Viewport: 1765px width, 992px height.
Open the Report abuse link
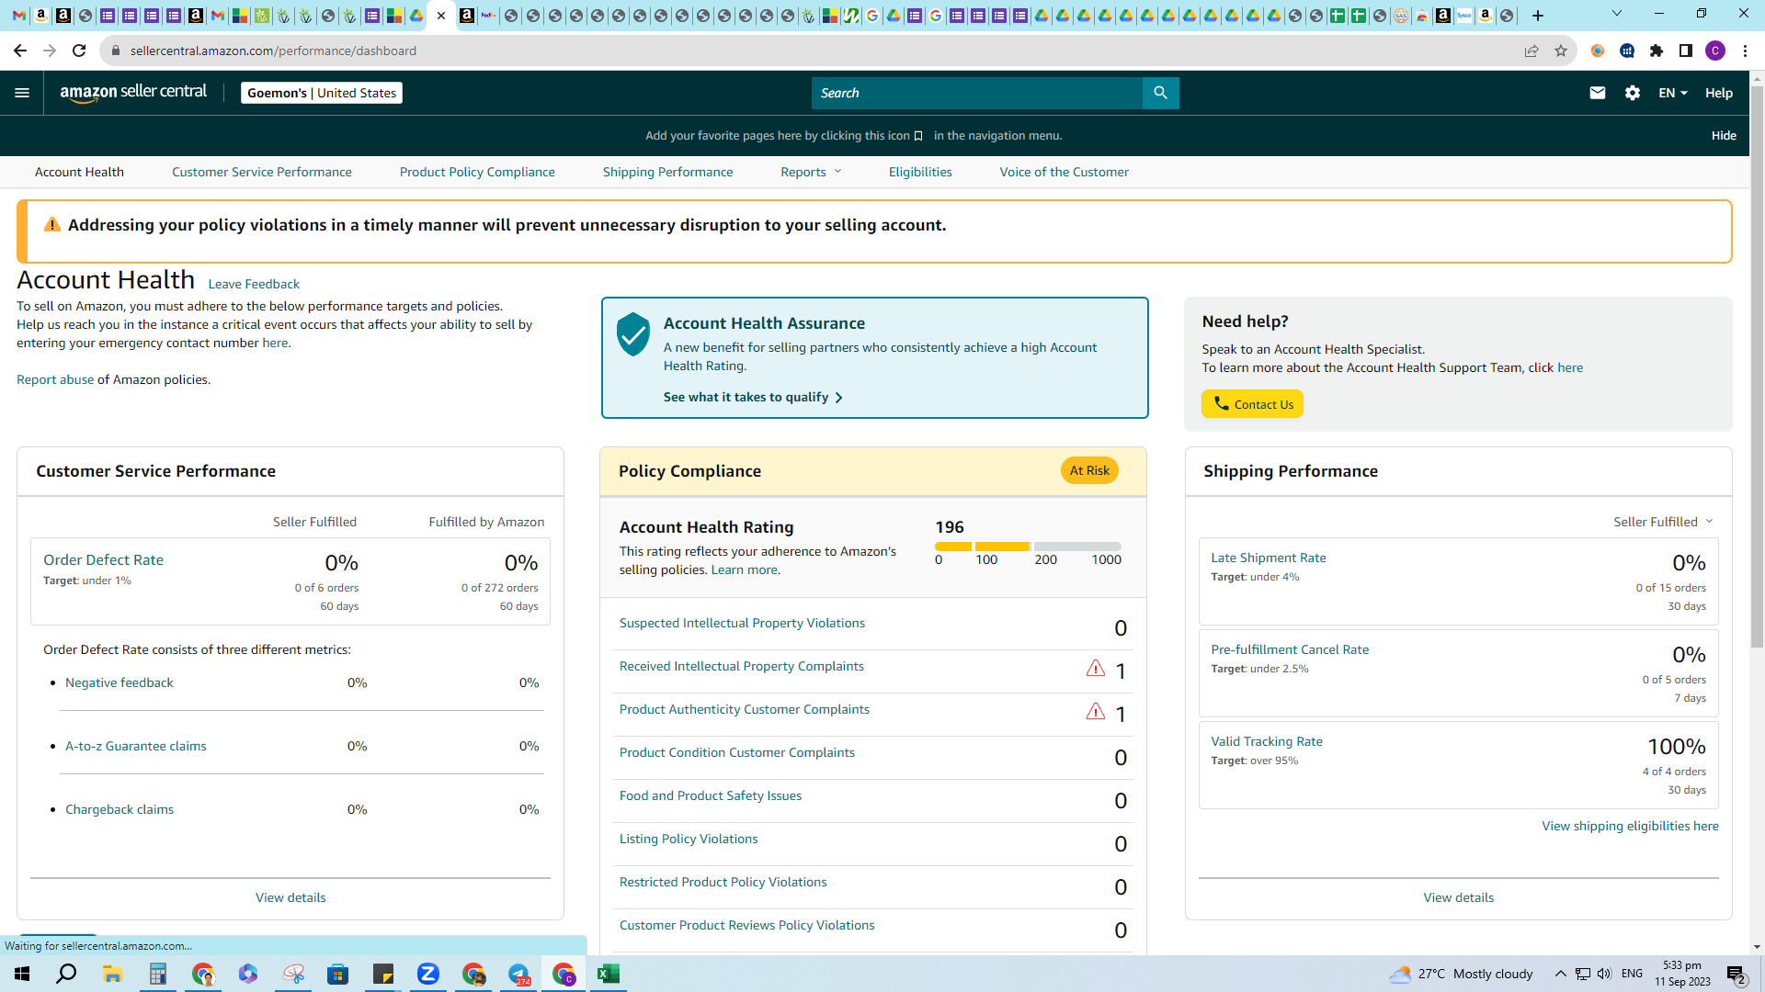(x=55, y=379)
